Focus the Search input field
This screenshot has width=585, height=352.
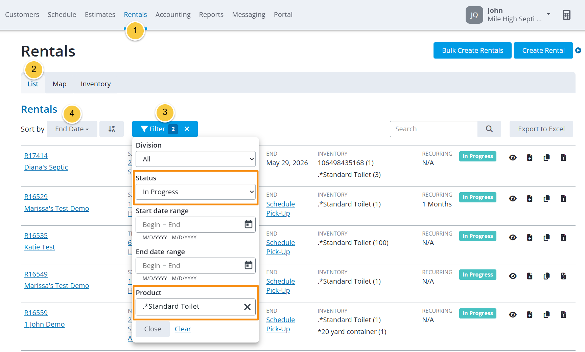tap(434, 129)
